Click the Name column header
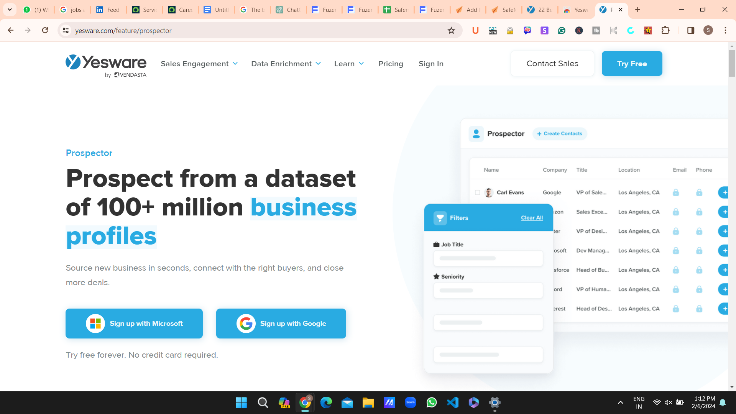736x414 pixels. [491, 170]
